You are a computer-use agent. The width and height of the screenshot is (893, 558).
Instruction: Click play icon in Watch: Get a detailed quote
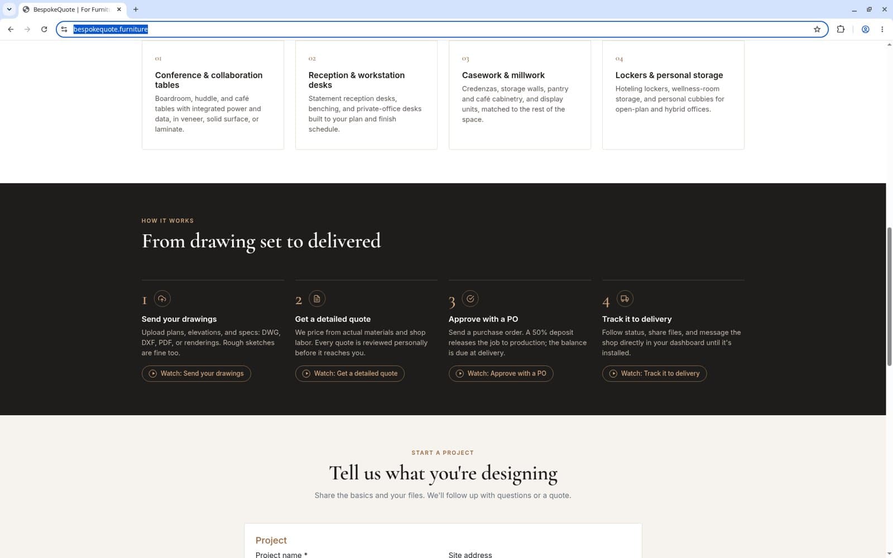coord(306,373)
